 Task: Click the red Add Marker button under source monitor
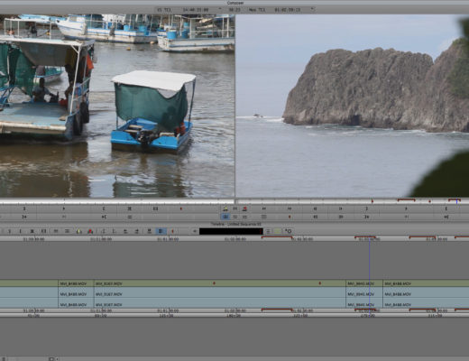point(180,208)
